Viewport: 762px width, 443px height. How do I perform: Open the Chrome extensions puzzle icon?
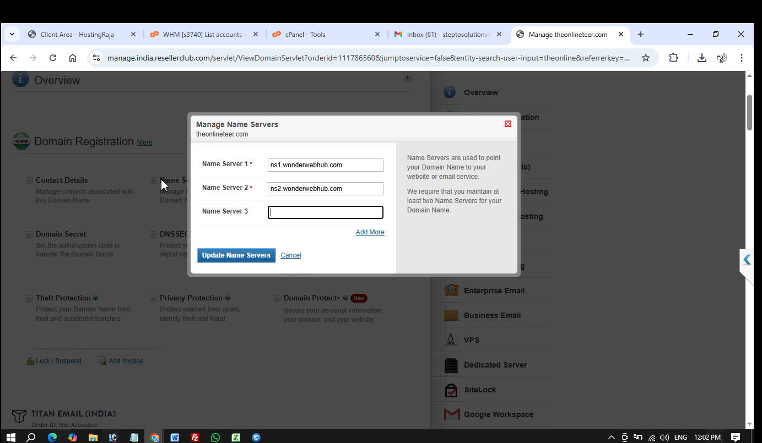(x=673, y=58)
